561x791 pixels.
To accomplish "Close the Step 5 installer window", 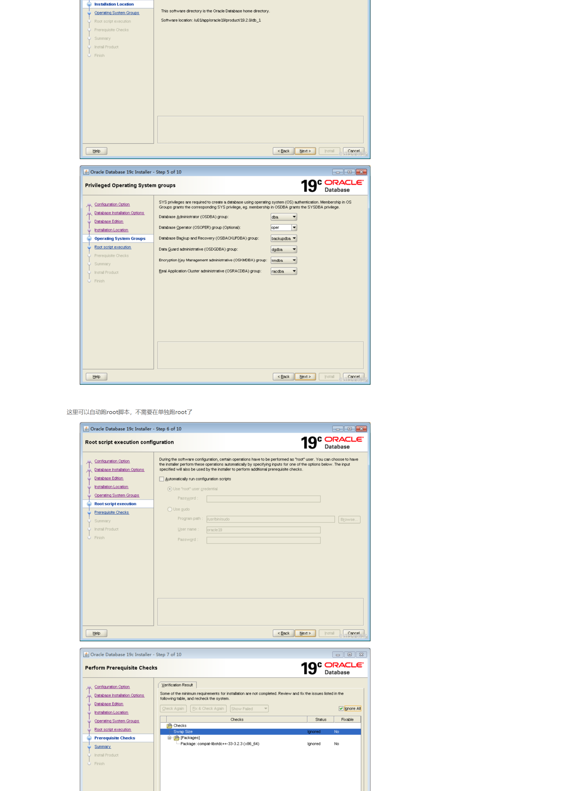I will [x=361, y=172].
